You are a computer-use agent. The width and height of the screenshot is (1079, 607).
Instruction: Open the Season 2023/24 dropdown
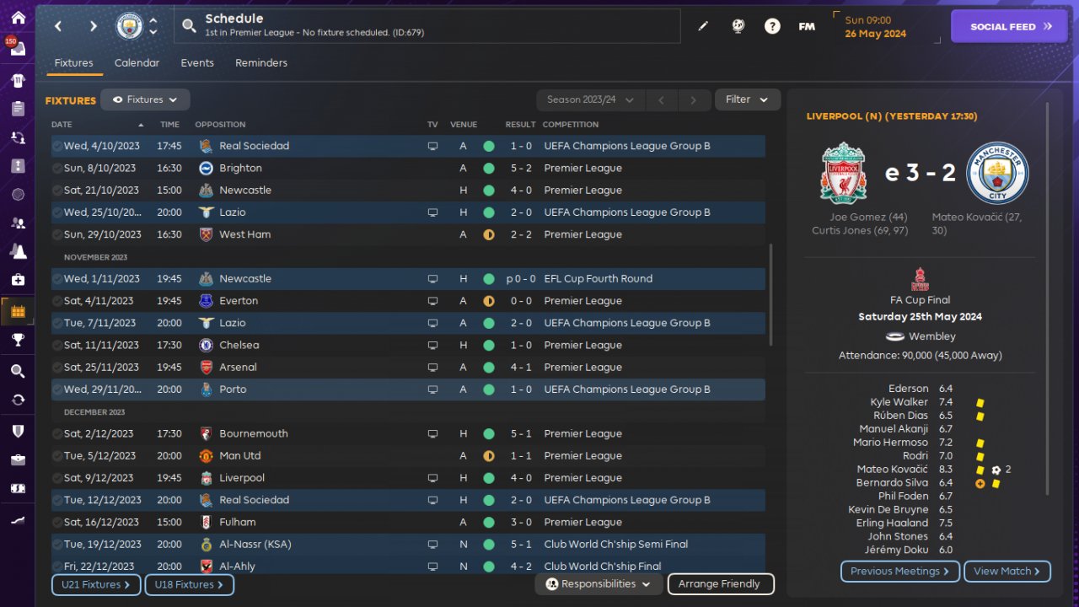coord(591,99)
